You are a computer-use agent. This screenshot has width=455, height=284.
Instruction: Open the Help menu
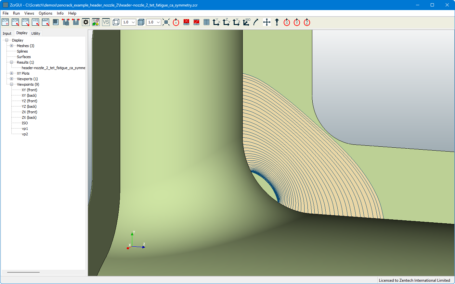tap(72, 13)
